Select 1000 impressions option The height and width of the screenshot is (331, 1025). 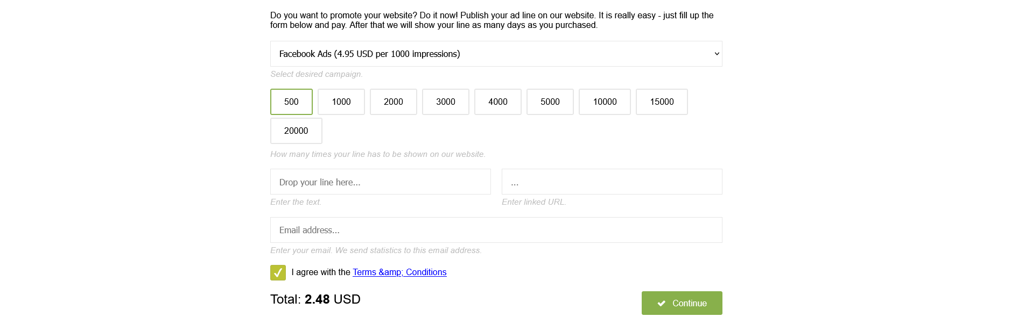pyautogui.click(x=341, y=102)
